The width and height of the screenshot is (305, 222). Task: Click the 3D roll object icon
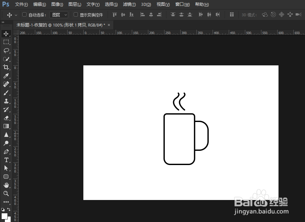click(273, 15)
